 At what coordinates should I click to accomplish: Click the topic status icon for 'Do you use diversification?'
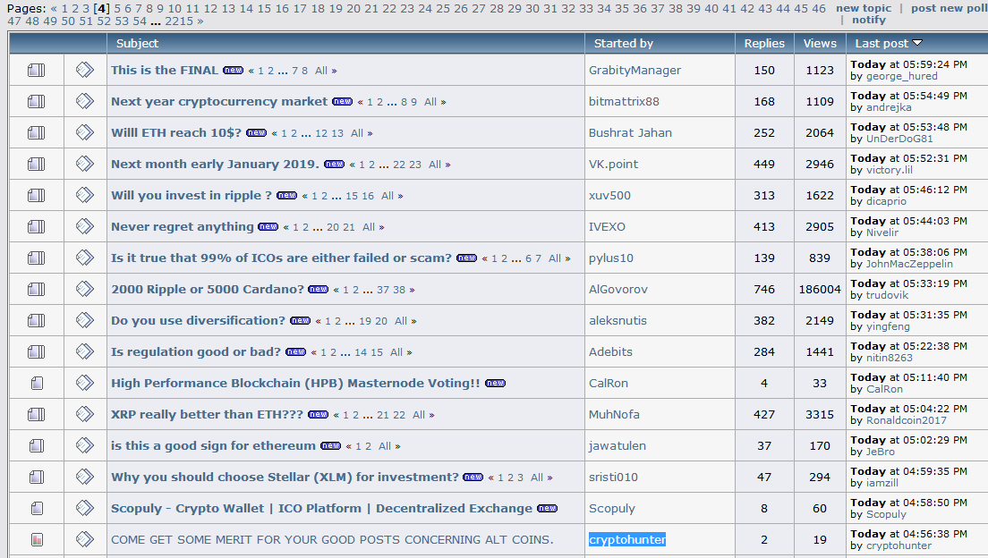click(x=37, y=320)
